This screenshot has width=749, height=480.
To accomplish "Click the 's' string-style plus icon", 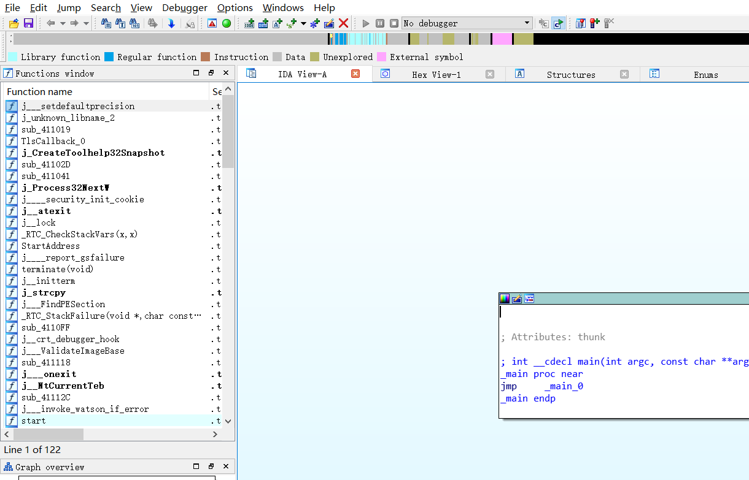I will coord(292,23).
